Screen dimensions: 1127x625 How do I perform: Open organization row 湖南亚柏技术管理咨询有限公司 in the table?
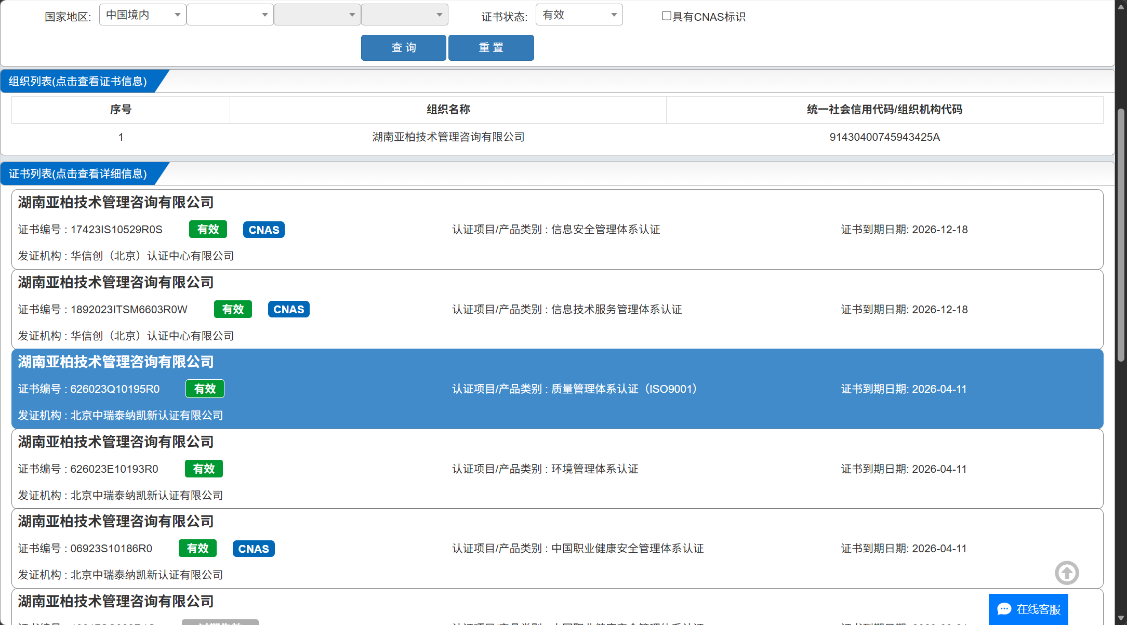[x=448, y=137]
